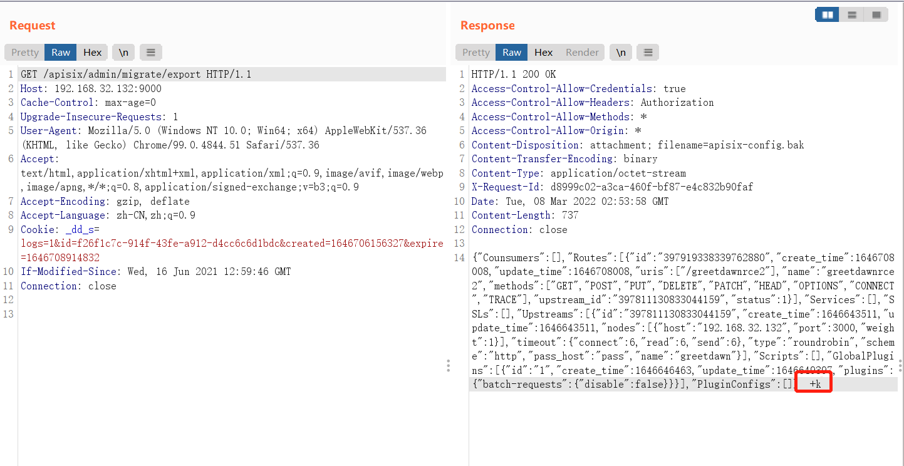Click the Content-Transfer-Encoding: binary line
Image resolution: width=904 pixels, height=466 pixels.
564,159
